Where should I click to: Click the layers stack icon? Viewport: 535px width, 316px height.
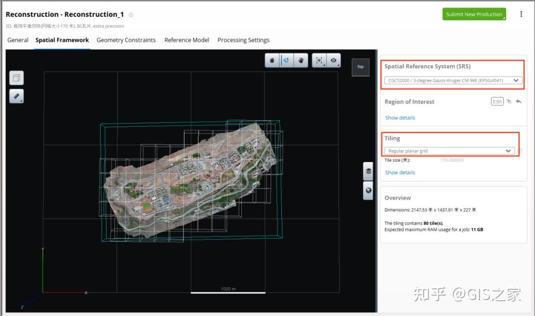tap(368, 172)
